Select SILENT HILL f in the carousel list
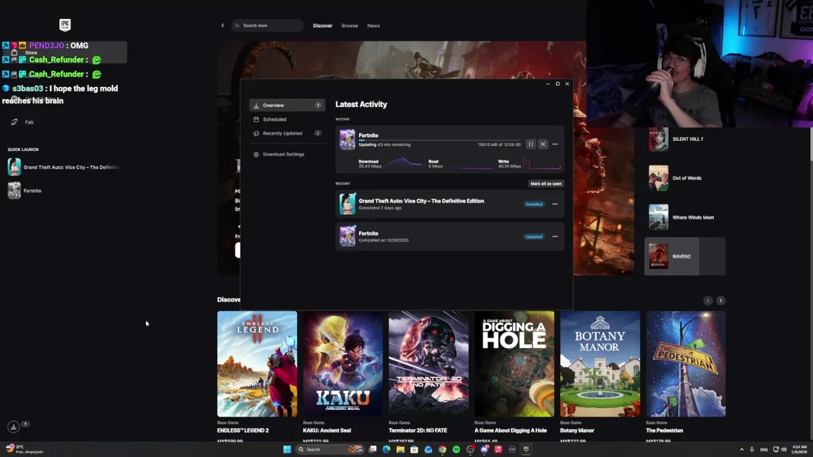This screenshot has width=813, height=457. (685, 139)
